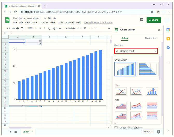Open the File menu
The height and width of the screenshot is (137, 174).
15,22
